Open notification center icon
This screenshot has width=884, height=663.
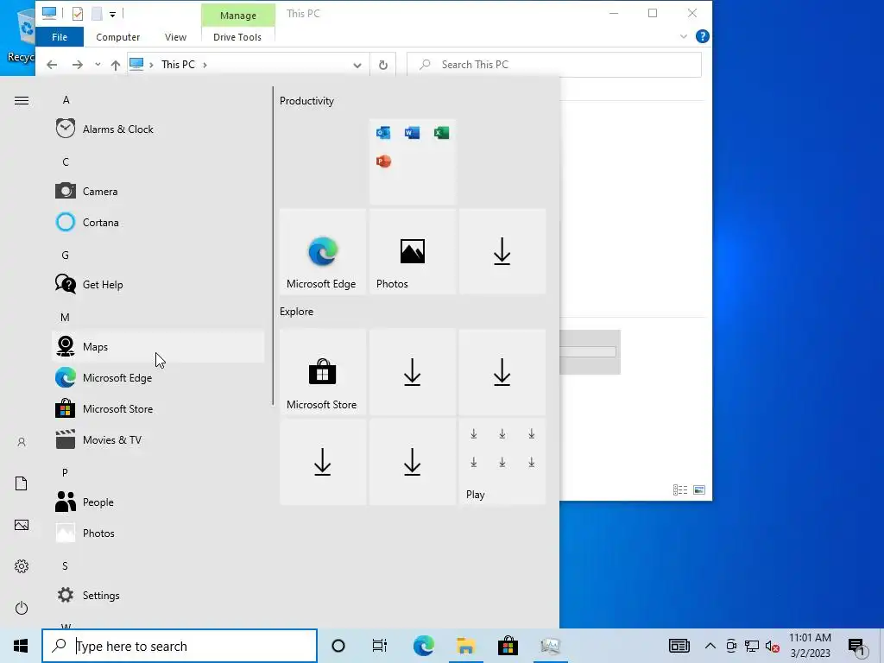click(856, 647)
